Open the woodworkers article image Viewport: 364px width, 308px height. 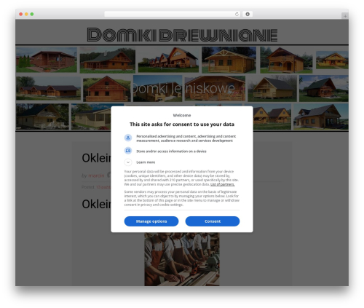pos(182,259)
